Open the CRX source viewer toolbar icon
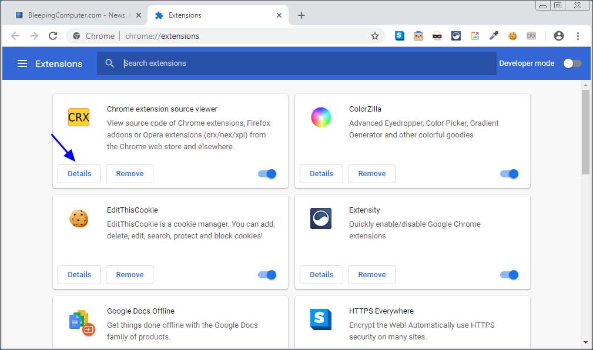This screenshot has width=593, height=350. pyautogui.click(x=531, y=36)
